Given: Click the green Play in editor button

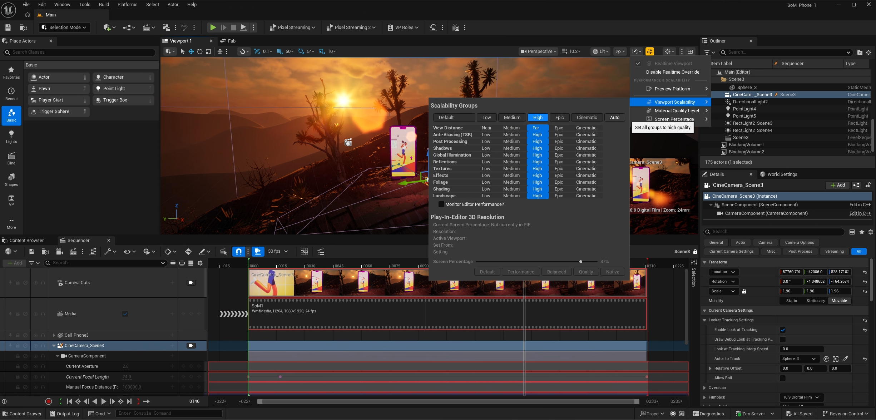Looking at the screenshot, I should [x=213, y=28].
